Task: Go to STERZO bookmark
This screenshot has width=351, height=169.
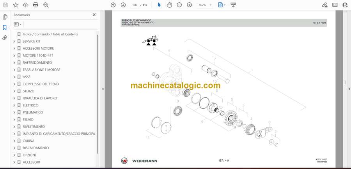Action: pyautogui.click(x=28, y=91)
